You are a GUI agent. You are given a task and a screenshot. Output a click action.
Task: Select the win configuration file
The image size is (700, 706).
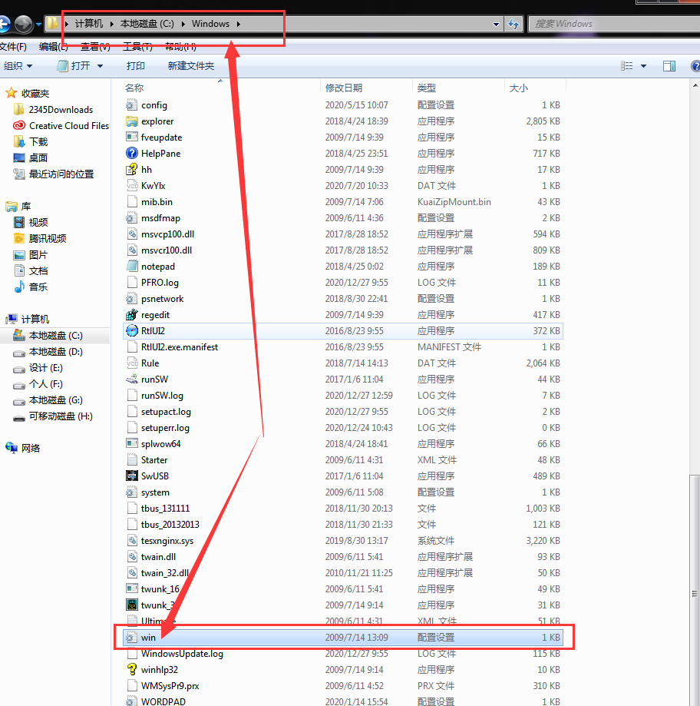(x=343, y=638)
